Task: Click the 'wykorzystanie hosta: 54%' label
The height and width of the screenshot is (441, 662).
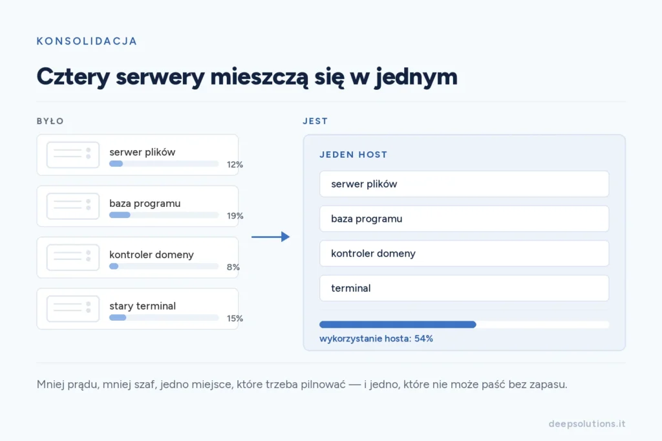Action: 376,339
